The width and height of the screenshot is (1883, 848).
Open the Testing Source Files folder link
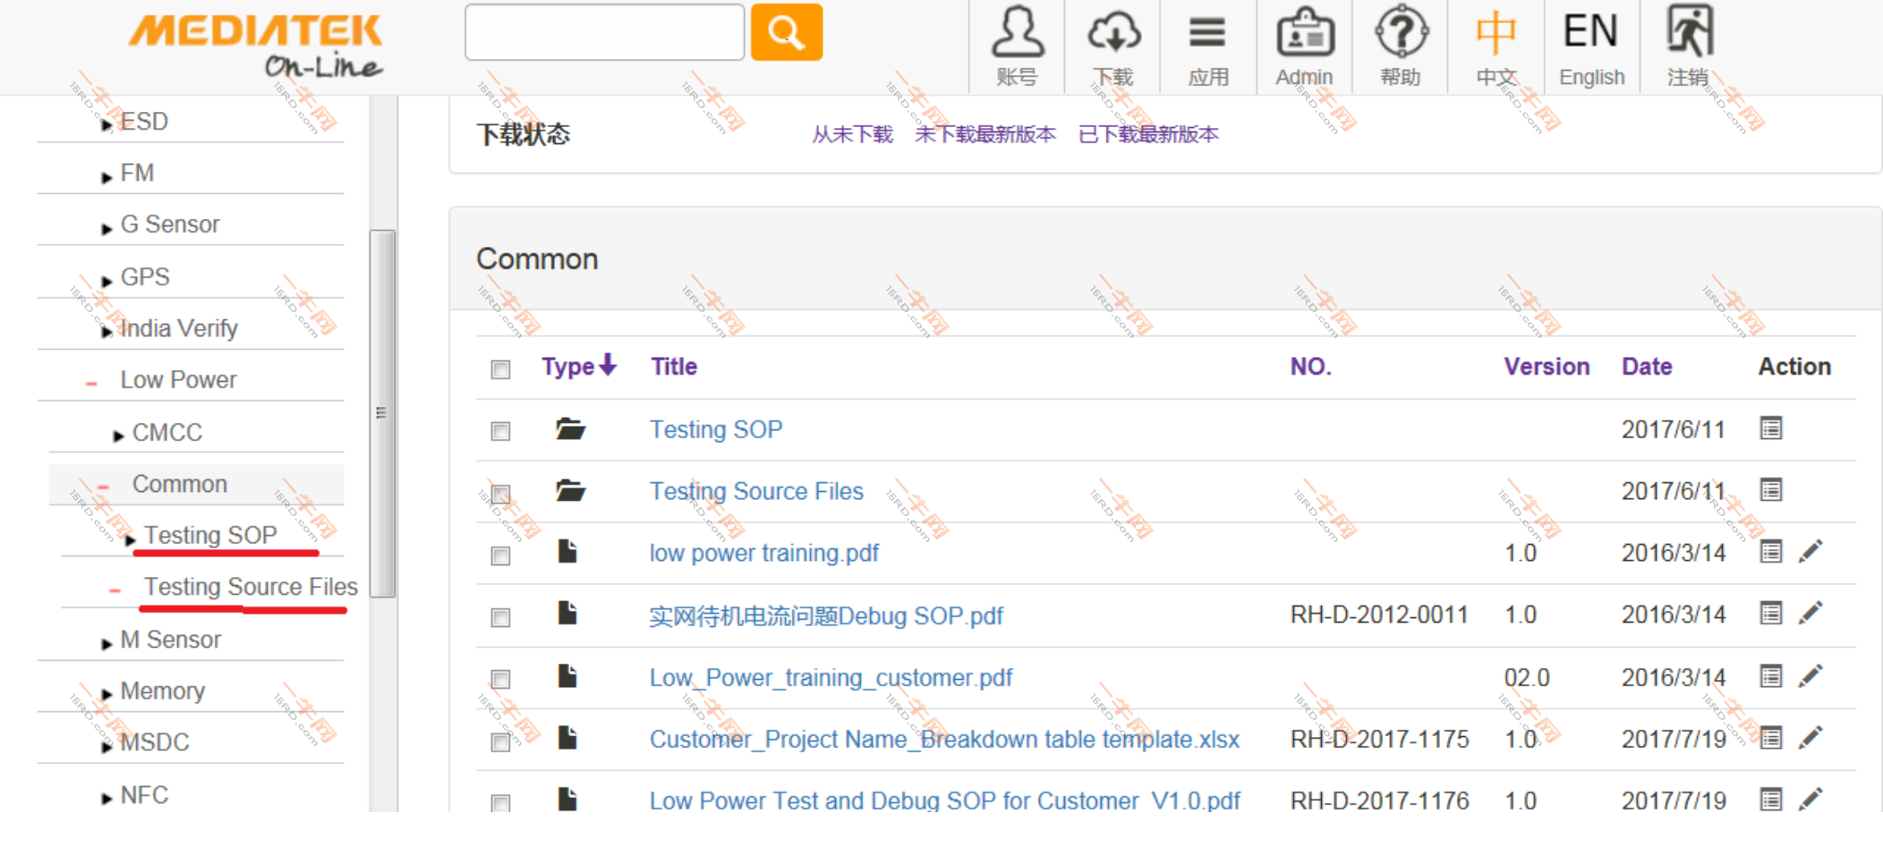[755, 491]
